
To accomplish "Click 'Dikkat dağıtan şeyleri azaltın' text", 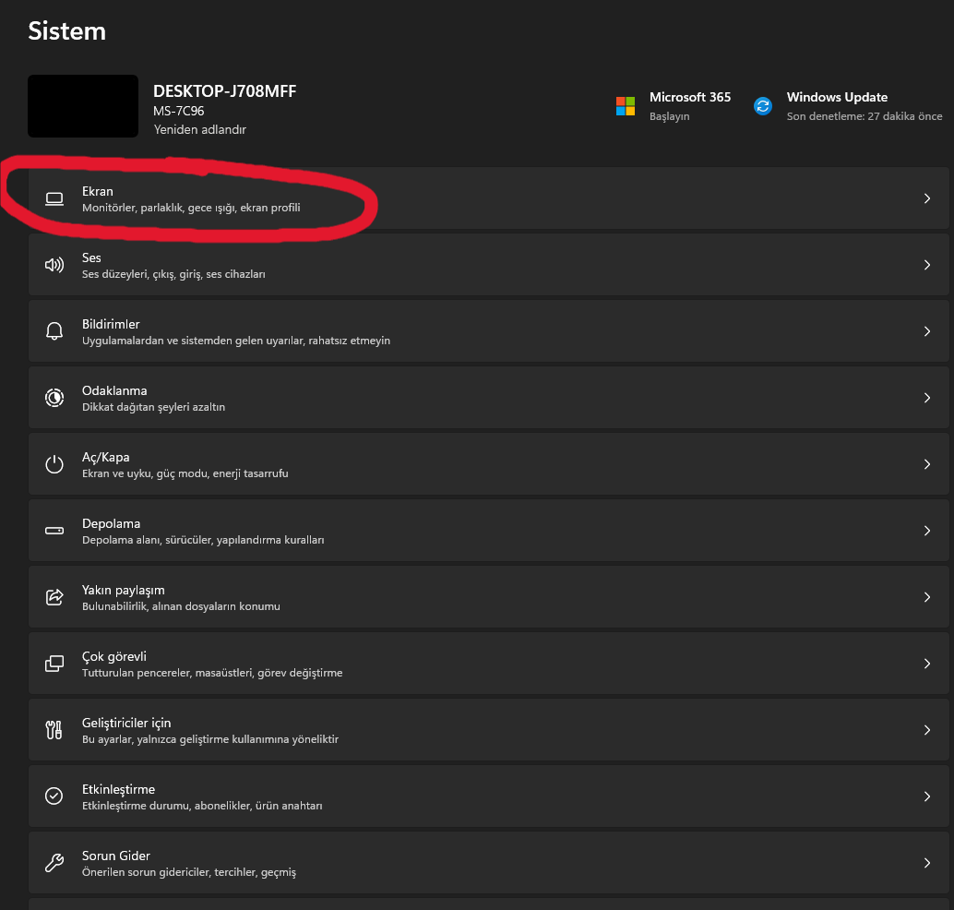I will [x=153, y=407].
